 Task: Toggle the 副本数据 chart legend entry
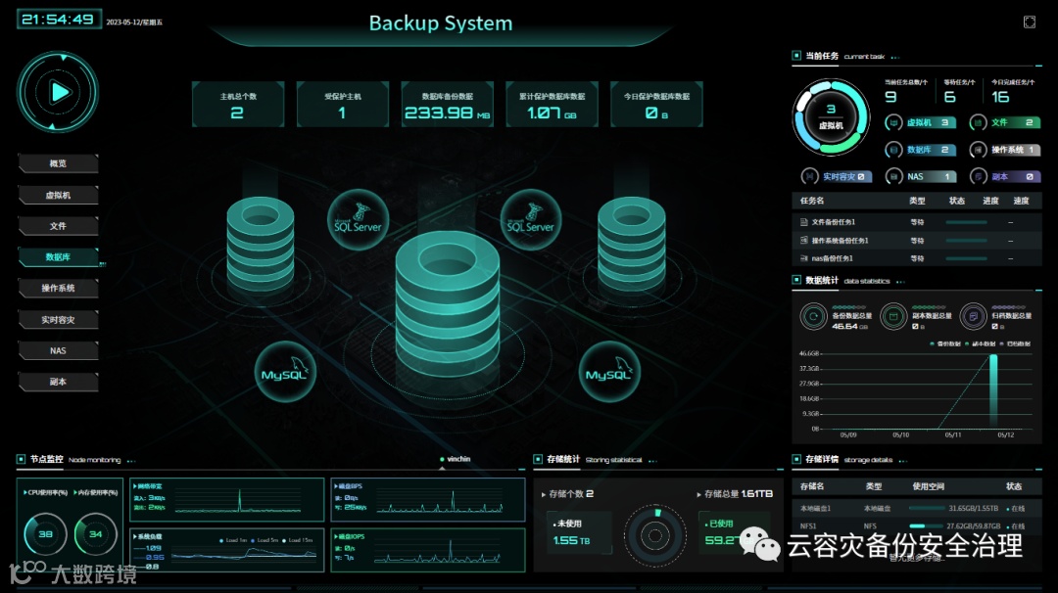tap(981, 343)
